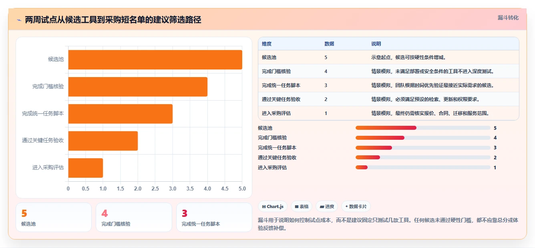The width and height of the screenshot is (535, 248).
Task: Click the 候选池 label above the progress list
Action: (265, 128)
